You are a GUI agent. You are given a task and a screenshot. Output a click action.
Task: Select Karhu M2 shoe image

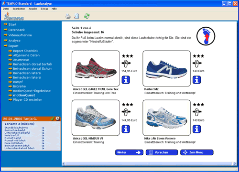pyautogui.click(x=166, y=68)
